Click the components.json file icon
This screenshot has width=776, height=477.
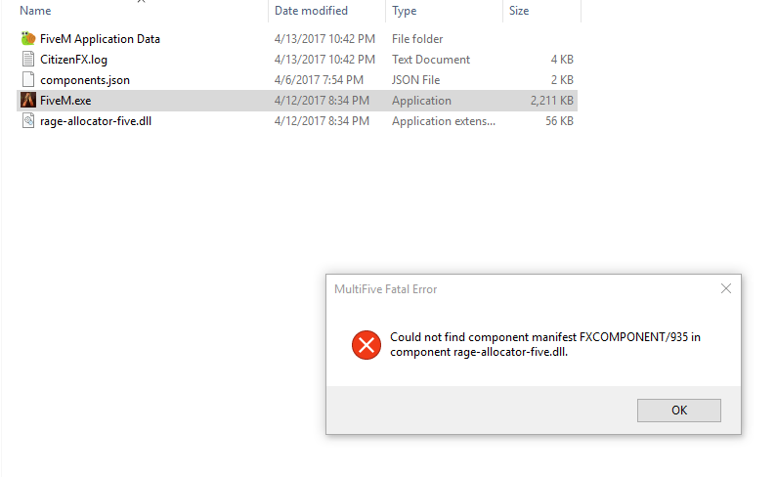click(x=27, y=80)
